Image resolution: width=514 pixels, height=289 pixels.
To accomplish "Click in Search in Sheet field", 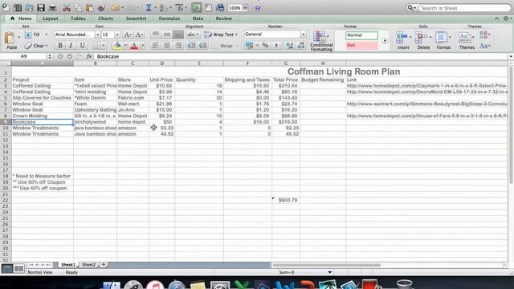I will coord(465,8).
